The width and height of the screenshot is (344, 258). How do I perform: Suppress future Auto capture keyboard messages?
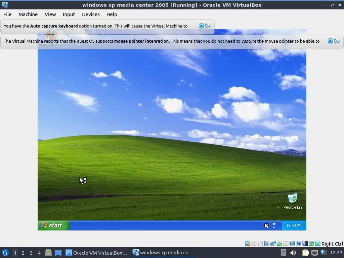click(208, 26)
